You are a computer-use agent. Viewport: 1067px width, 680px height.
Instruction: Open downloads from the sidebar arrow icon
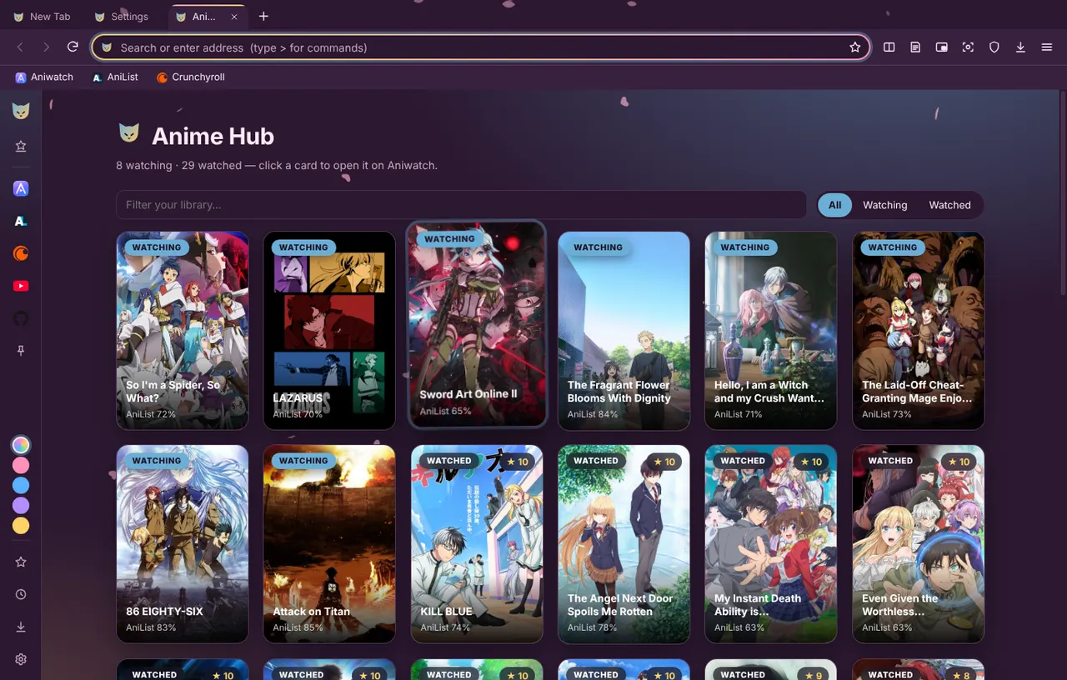pyautogui.click(x=21, y=627)
